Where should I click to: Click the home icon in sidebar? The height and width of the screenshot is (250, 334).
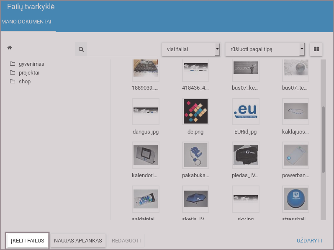point(10,48)
